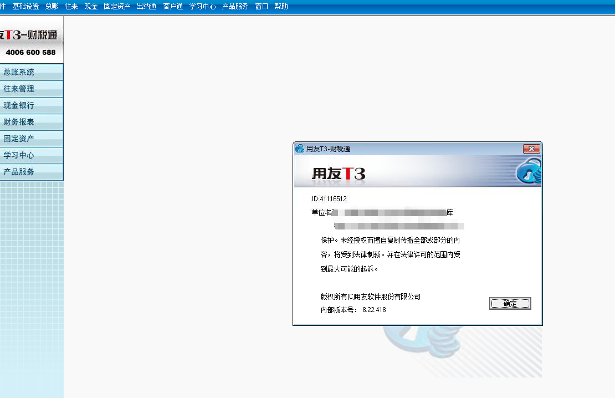The width and height of the screenshot is (615, 398).
Task: Click the 4006 600 588 hotline number
Action: [x=30, y=52]
